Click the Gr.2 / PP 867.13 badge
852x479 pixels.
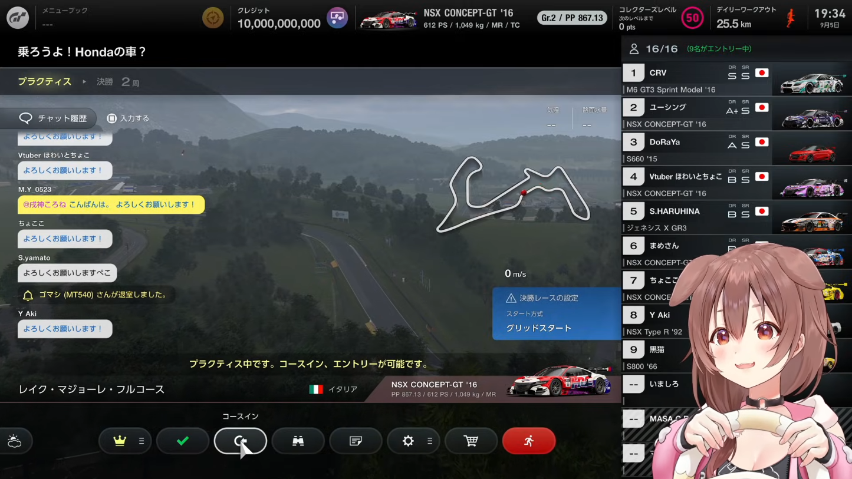click(x=572, y=18)
